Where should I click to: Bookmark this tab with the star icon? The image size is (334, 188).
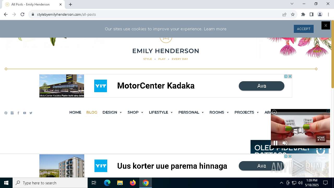tap(293, 14)
